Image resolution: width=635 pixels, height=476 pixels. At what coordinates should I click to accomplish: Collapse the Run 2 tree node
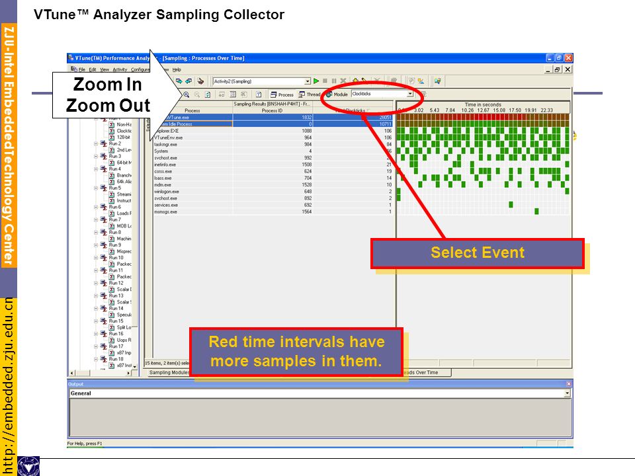click(96, 143)
